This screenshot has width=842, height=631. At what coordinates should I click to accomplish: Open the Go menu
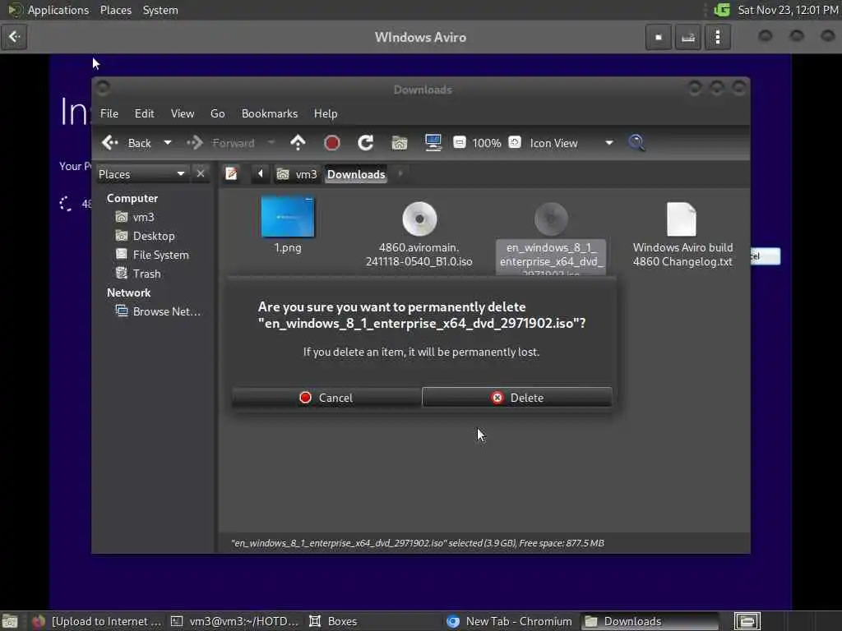217,113
